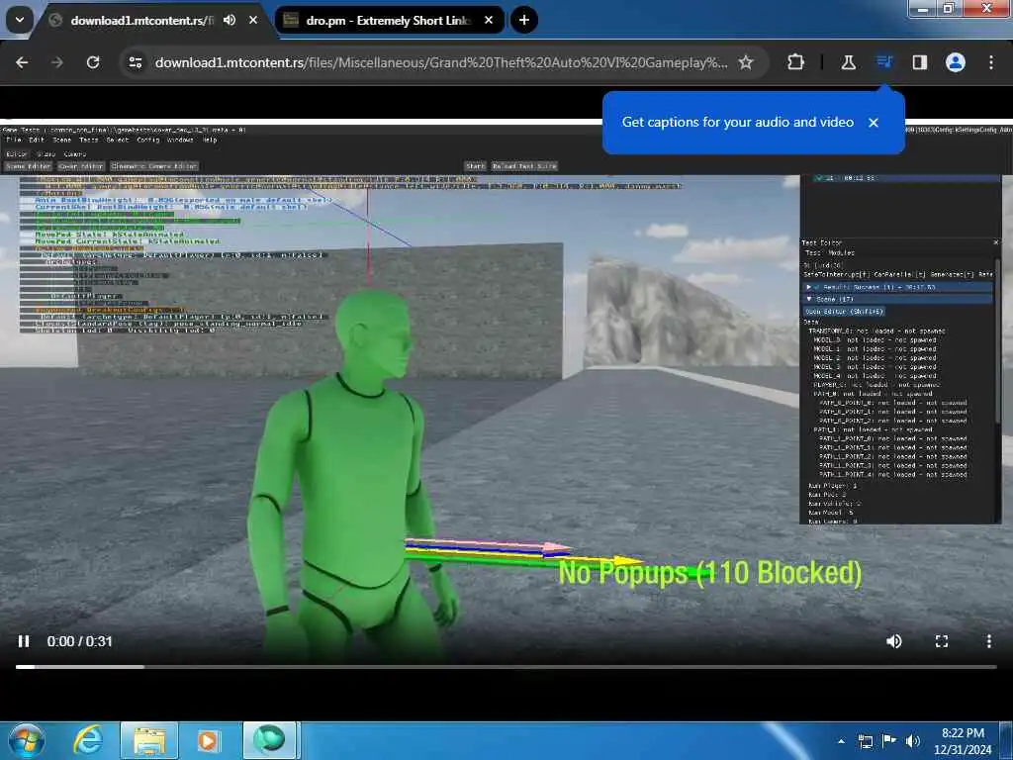1013x760 pixels.
Task: Launch Internet Explorer from the taskbar
Action: pyautogui.click(x=88, y=740)
